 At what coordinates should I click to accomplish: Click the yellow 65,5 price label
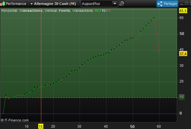click(x=183, y=11)
